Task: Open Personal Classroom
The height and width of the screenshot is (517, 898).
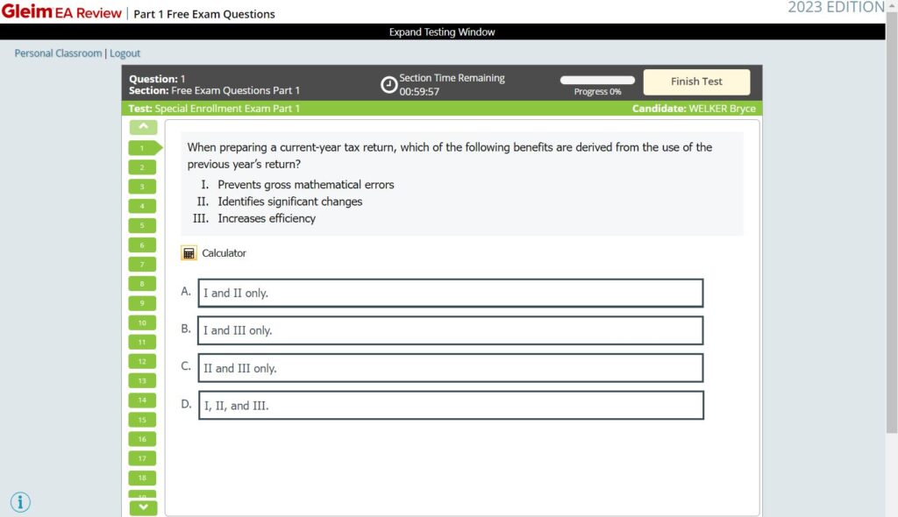Action: pos(57,53)
